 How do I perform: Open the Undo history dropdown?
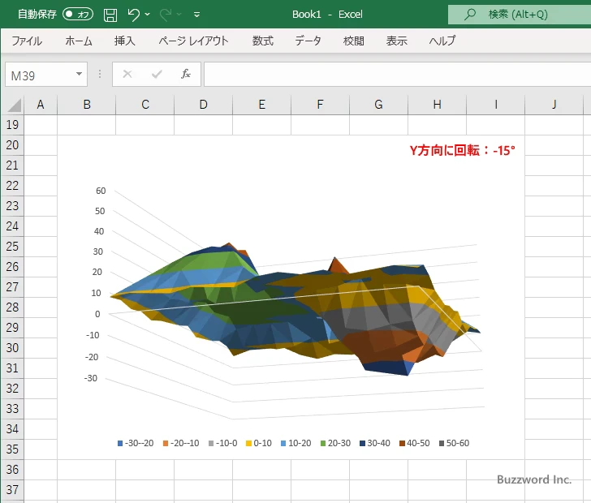(148, 15)
